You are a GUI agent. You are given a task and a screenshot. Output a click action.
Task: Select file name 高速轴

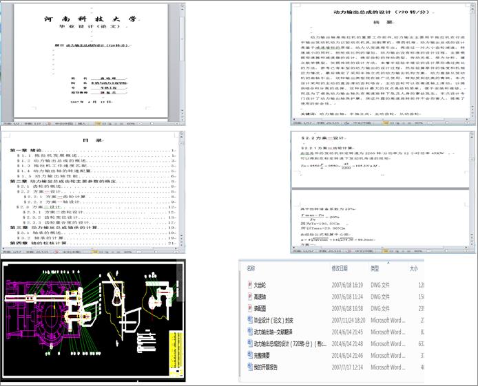point(260,297)
